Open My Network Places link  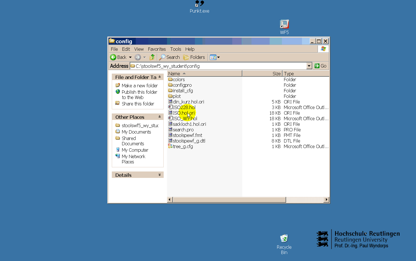(133, 159)
